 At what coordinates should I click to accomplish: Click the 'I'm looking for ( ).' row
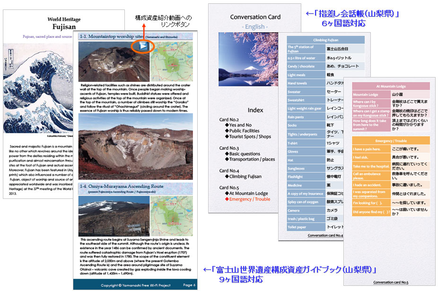[x=391, y=203]
